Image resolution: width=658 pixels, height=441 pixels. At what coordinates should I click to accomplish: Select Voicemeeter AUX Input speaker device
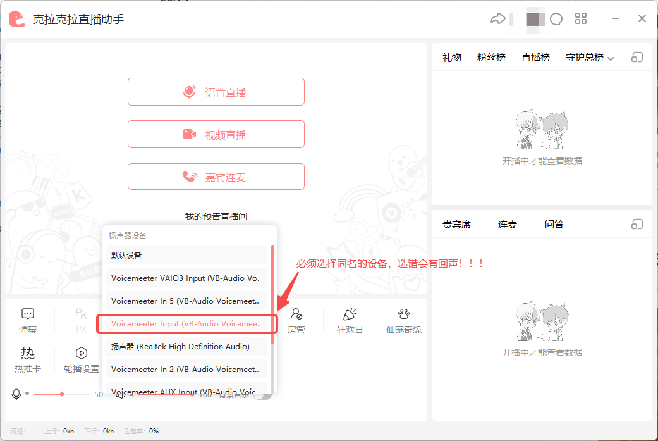pos(186,389)
